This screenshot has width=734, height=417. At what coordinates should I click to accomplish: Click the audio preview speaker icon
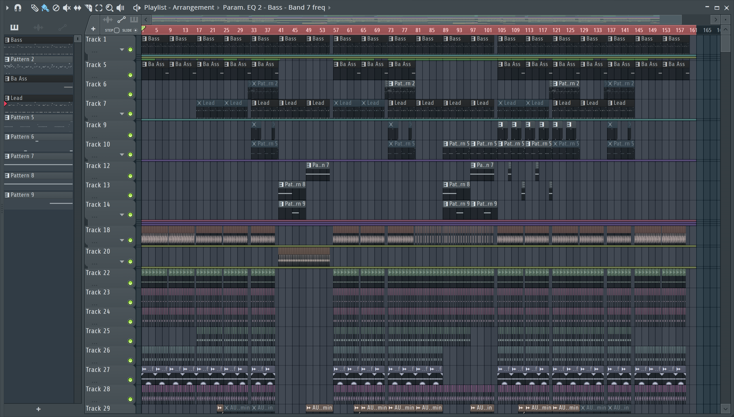137,8
